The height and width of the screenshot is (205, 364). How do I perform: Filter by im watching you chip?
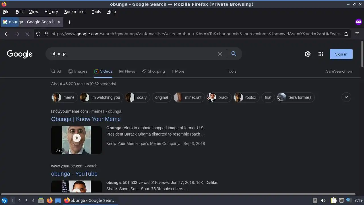click(101, 97)
